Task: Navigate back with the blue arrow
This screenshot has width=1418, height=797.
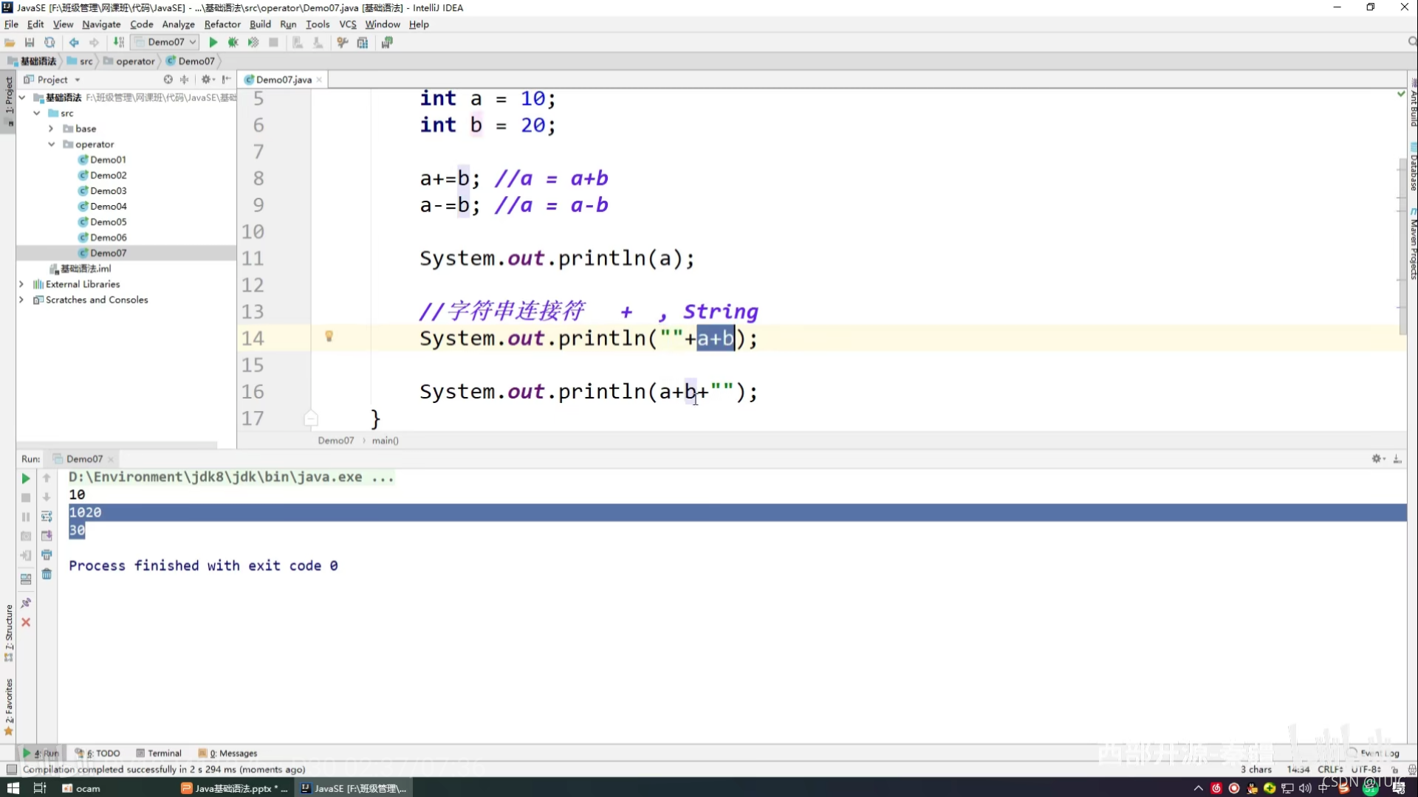Action: click(74, 43)
